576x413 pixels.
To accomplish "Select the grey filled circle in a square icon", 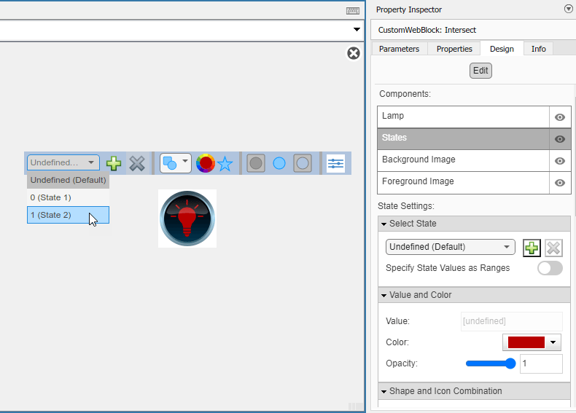I will tap(256, 163).
